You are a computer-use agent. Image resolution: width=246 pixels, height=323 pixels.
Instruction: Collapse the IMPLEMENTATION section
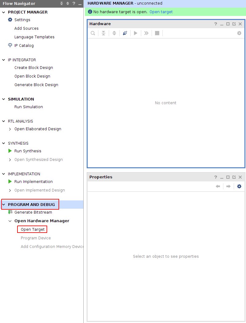click(3, 174)
